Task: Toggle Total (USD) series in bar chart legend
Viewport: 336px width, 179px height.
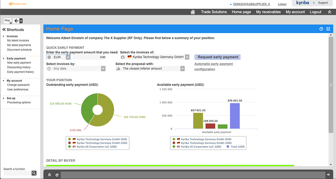Action: coord(236,147)
